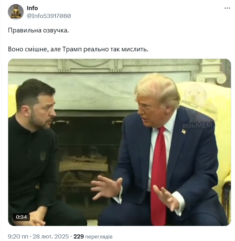Click the date 28 лют. 2025

[51, 236]
